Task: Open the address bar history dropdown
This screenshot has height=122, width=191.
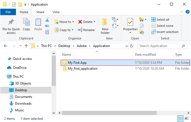Action: point(127,46)
